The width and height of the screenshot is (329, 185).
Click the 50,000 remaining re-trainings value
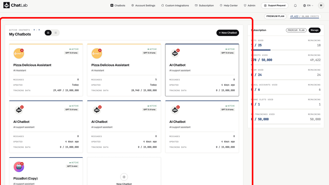click(x=315, y=119)
